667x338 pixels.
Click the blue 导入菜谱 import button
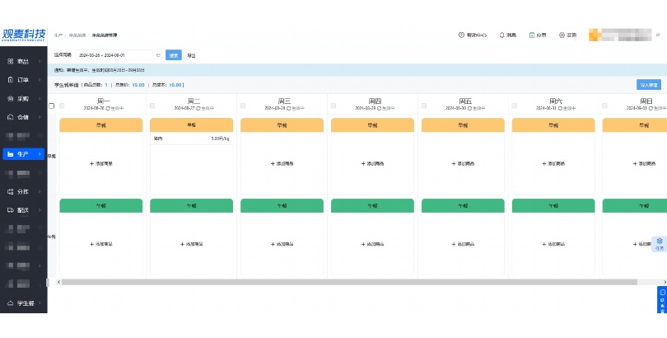[649, 85]
